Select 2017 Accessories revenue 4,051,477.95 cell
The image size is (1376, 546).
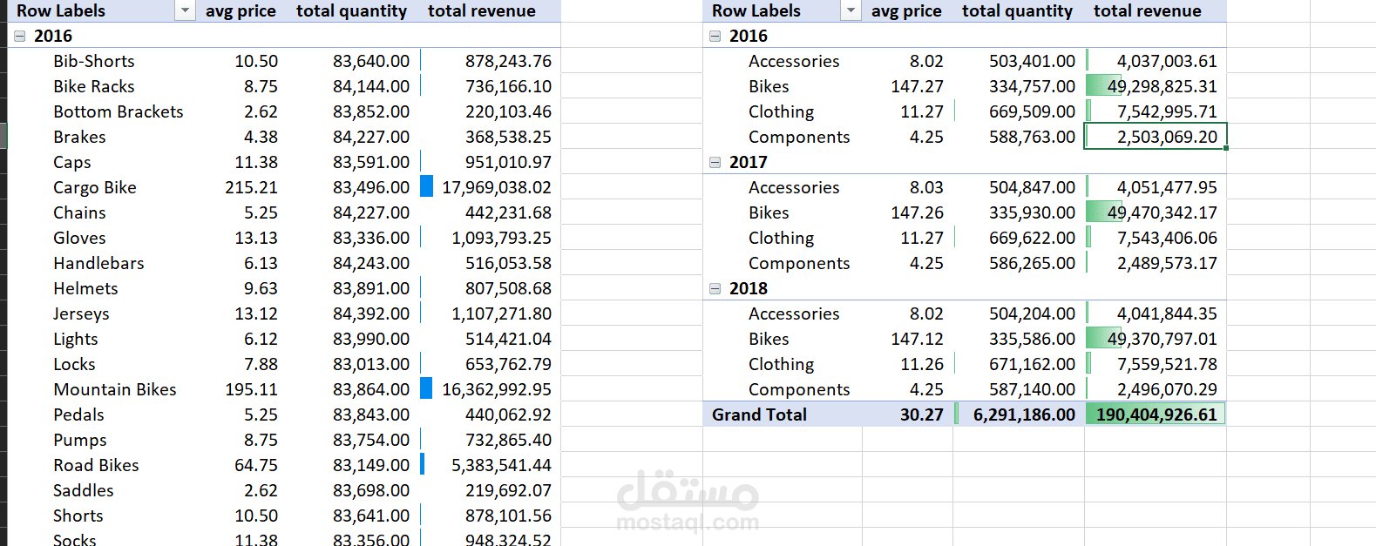(x=1156, y=188)
